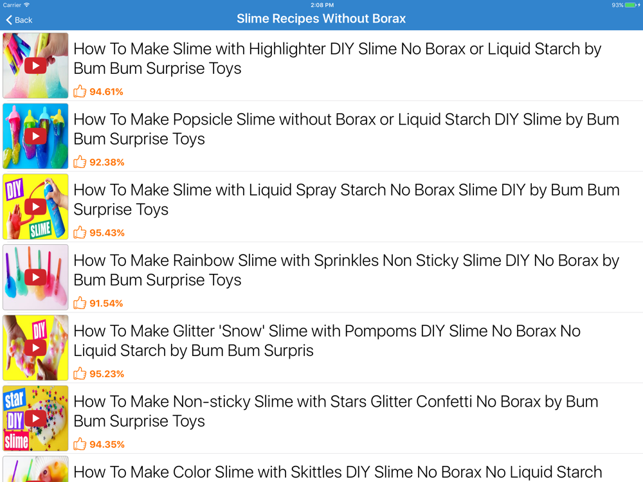Play the Popsicle Slime video thumbnail

tap(35, 136)
